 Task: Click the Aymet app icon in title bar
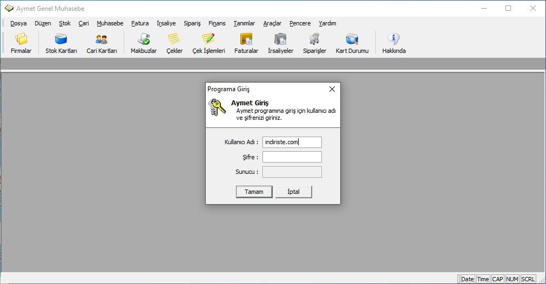(x=9, y=8)
